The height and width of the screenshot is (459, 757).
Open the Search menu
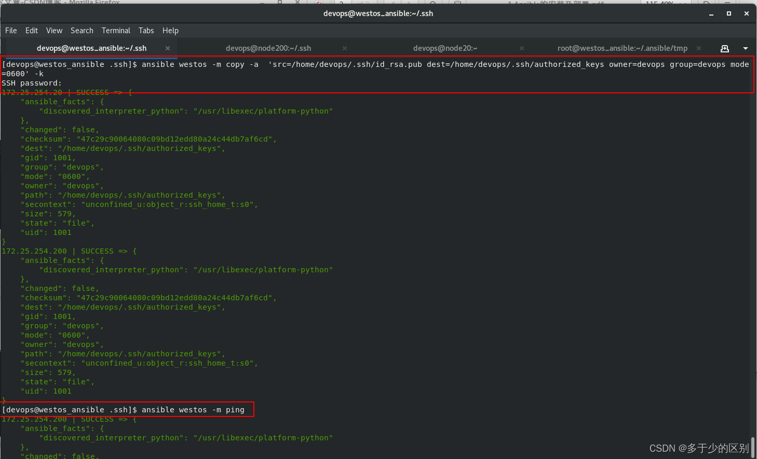[82, 31]
